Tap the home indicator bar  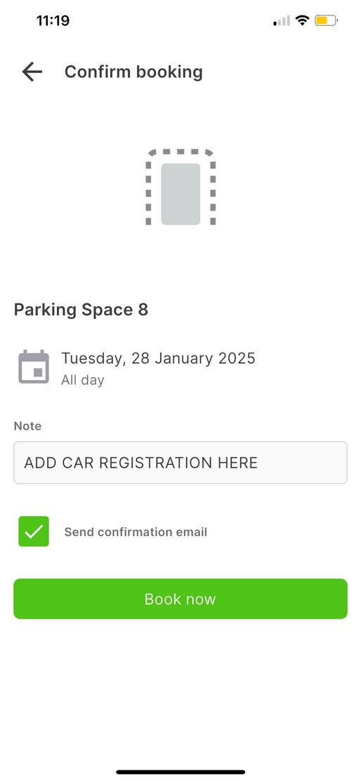coord(180,772)
